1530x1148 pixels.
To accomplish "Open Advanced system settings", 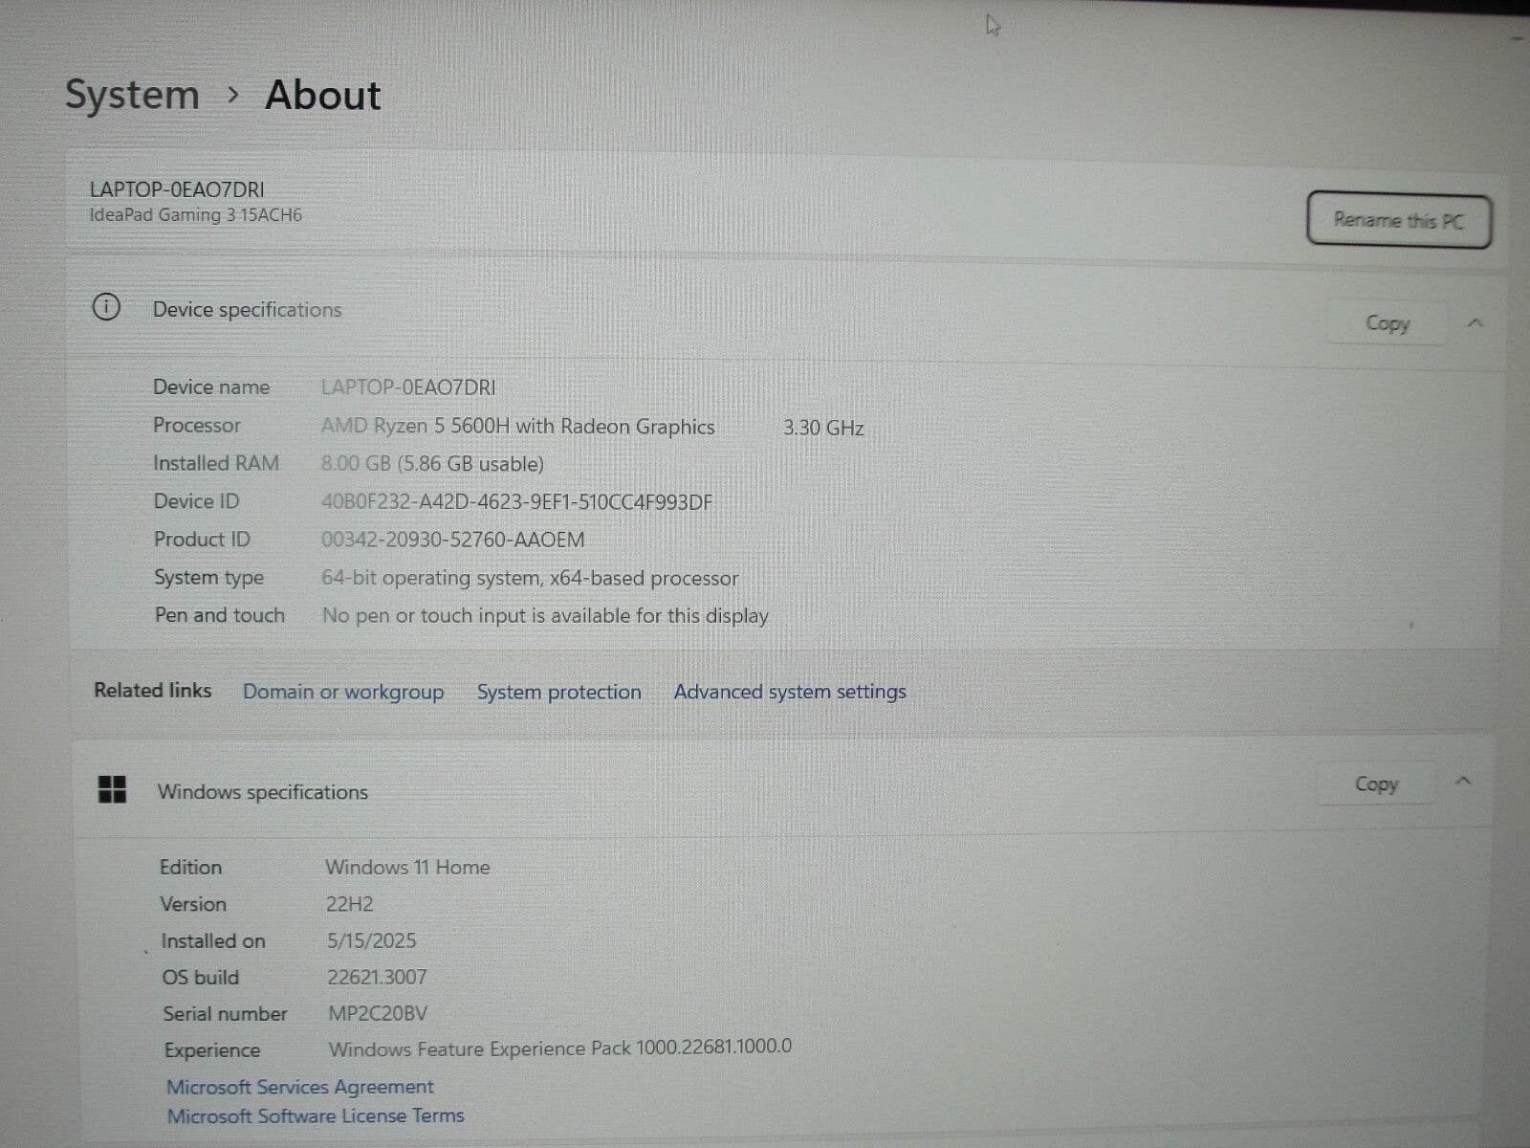I will 789,692.
